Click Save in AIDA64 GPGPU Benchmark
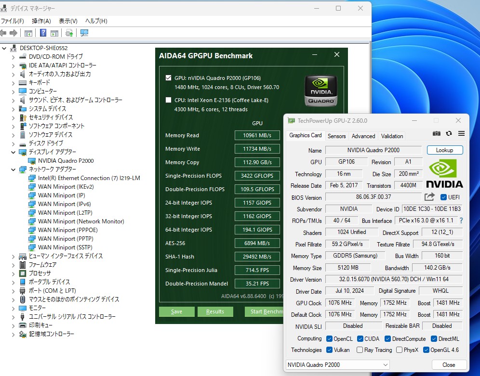Screen dimensions: 480x376 click(x=177, y=311)
